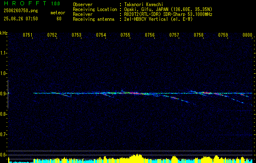Viewport: 256px width, 163px height.
Task: Click the 0.8 kHz axis label
Action: [3, 114]
